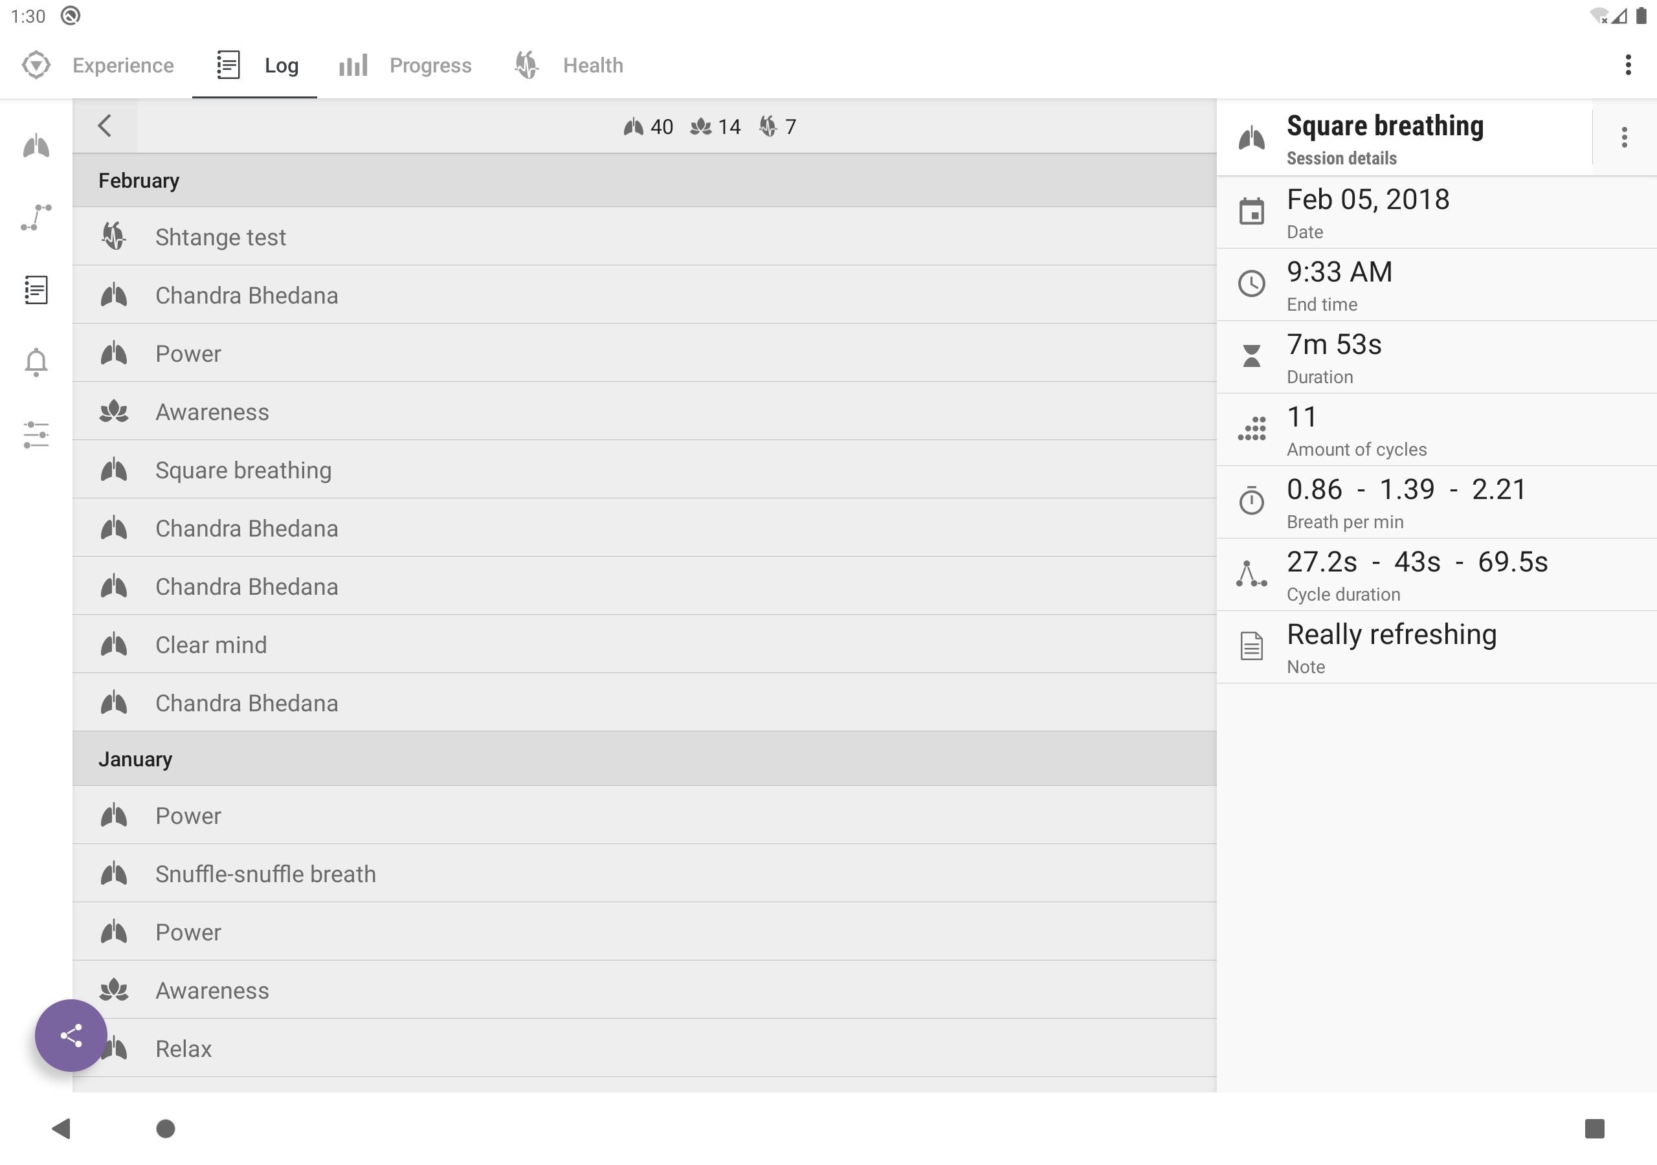This screenshot has height=1165, width=1657.
Task: Open Square breathing session options menu
Action: click(x=1624, y=137)
